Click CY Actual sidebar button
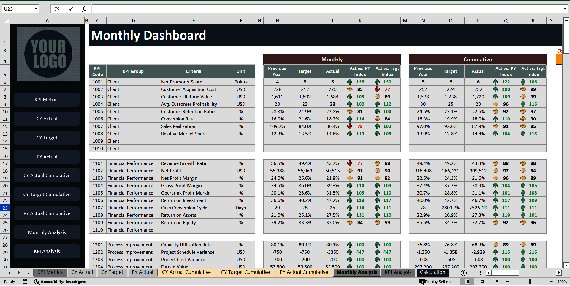The image size is (570, 286). 47,119
